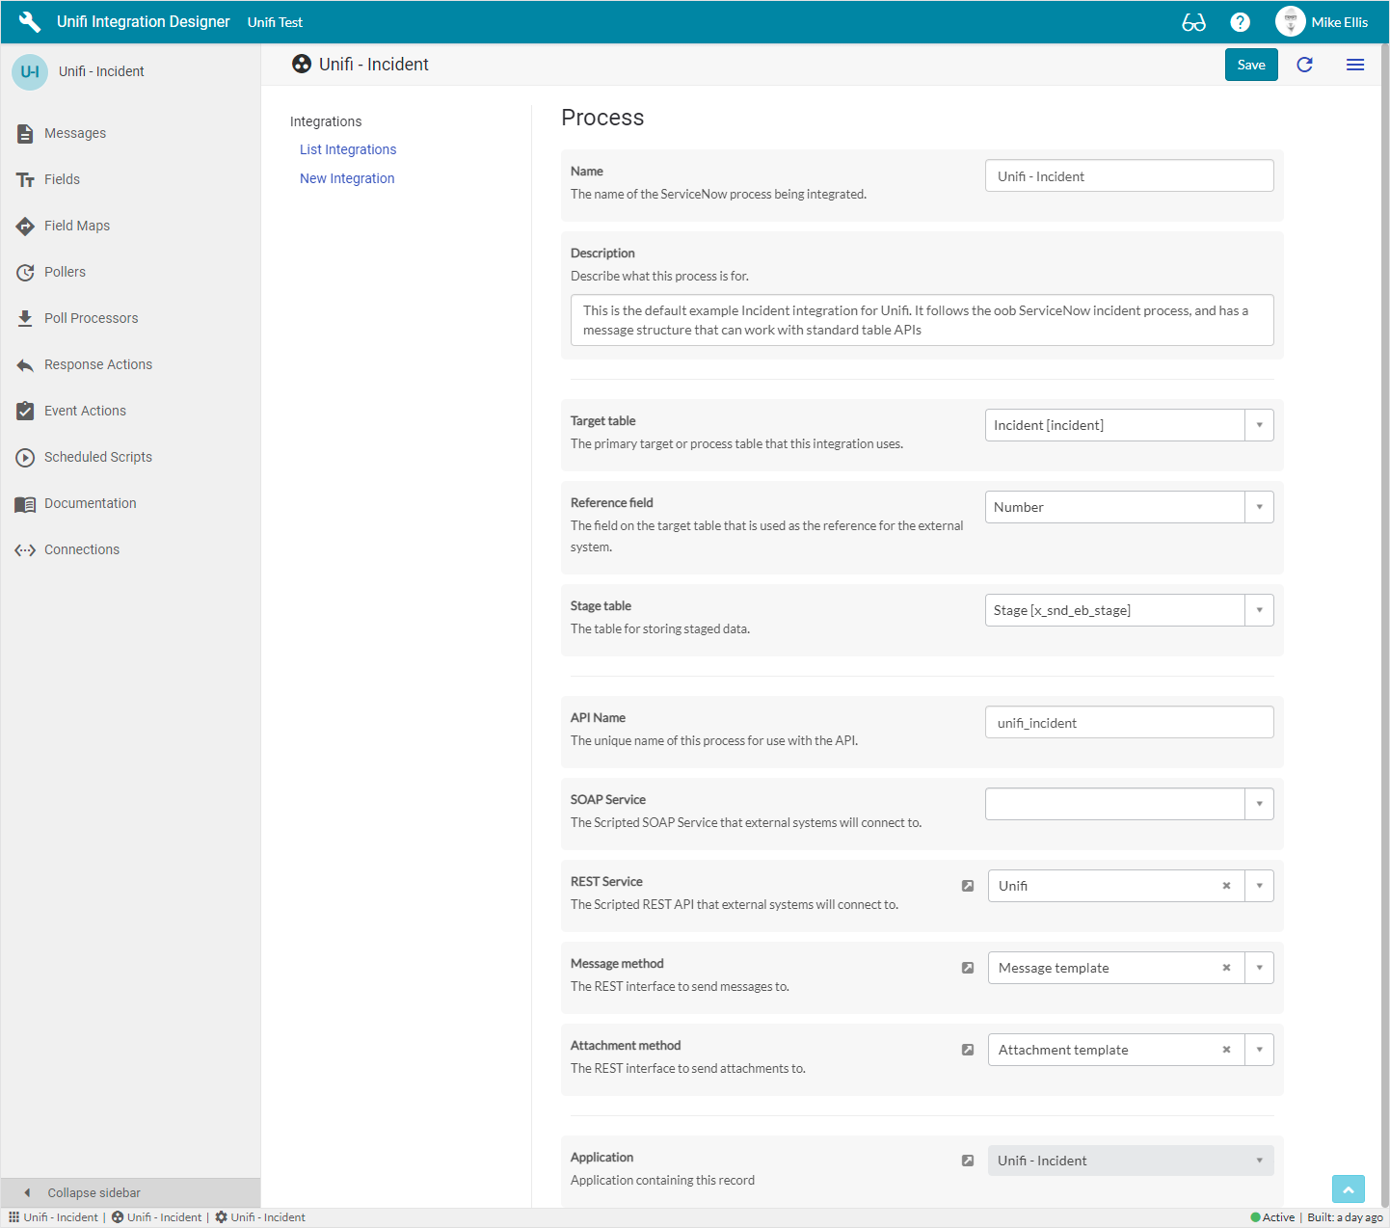Click the API Name input field
This screenshot has height=1228, width=1390.
(x=1128, y=723)
